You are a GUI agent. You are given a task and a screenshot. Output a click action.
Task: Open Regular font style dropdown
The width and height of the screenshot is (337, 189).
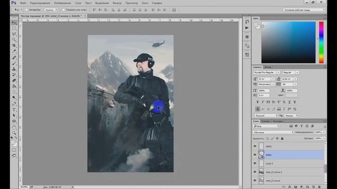pyautogui.click(x=297, y=72)
